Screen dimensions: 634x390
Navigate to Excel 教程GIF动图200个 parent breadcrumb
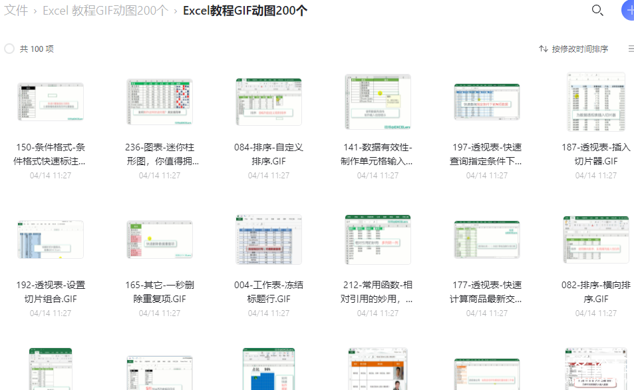105,11
